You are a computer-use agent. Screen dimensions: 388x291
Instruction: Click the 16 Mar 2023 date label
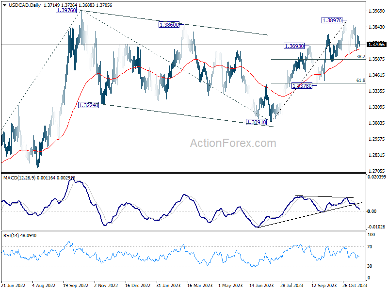point(200,285)
